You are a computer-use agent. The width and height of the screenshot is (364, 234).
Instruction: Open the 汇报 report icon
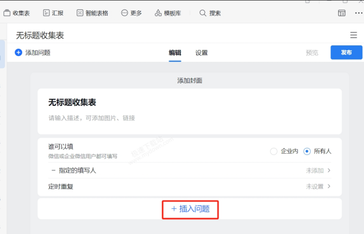pos(46,13)
